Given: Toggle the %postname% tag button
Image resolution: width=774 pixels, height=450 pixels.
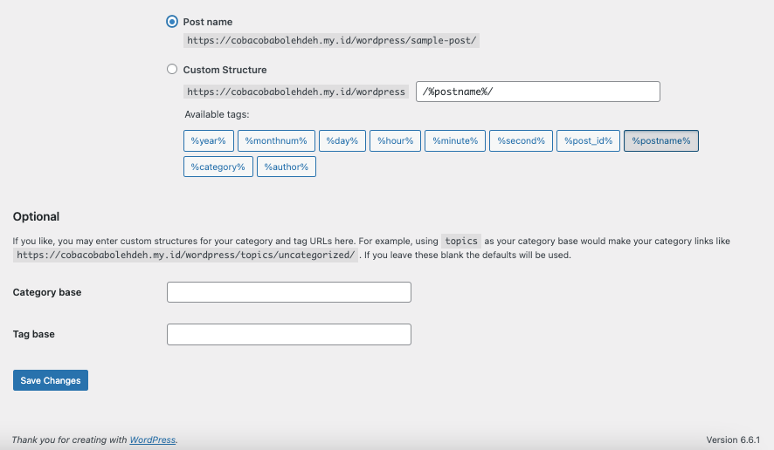Looking at the screenshot, I should tap(661, 141).
